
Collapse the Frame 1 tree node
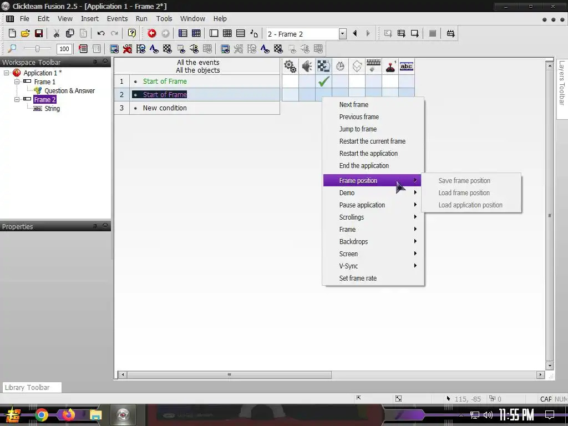tap(17, 82)
